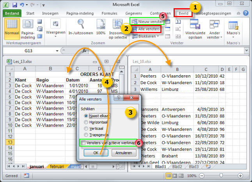The width and height of the screenshot is (252, 182).
Task: Open the In-/uitzoomen magnifier tool
Action: 81,28
